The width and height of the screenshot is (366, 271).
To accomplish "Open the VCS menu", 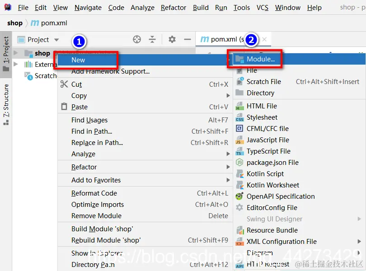I will point(263,8).
